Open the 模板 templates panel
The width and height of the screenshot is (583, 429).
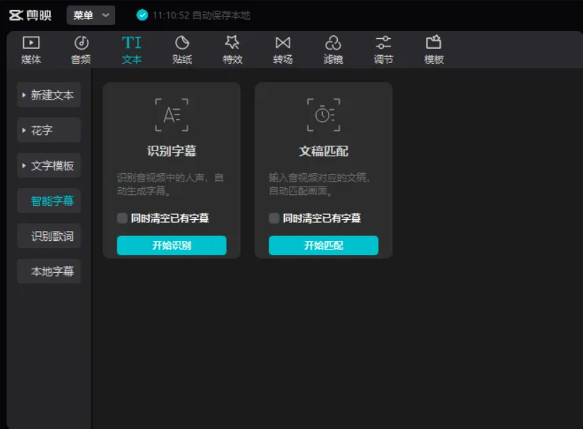[x=433, y=49]
